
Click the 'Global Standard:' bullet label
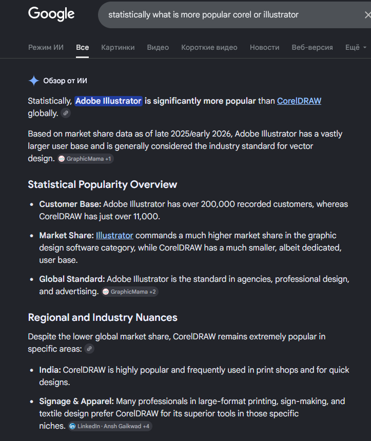[x=72, y=279]
